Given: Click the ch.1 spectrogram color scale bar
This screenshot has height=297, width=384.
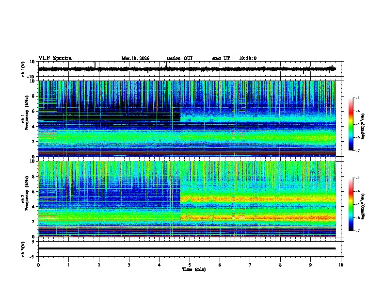Looking at the screenshot, I should pyautogui.click(x=351, y=124).
